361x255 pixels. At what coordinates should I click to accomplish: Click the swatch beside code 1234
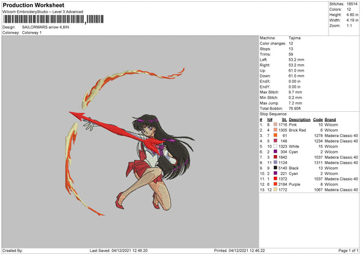pyautogui.click(x=276, y=141)
